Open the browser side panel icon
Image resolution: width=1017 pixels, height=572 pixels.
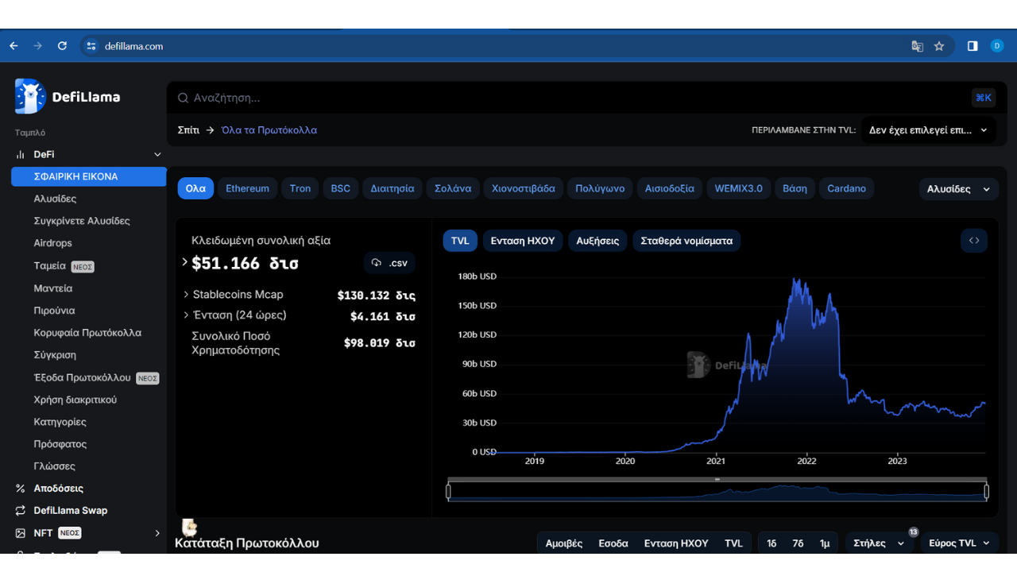pos(973,46)
